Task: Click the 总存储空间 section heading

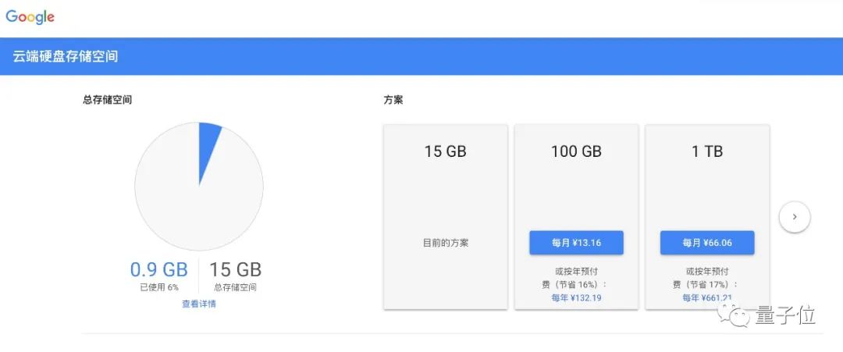Action: tap(108, 100)
